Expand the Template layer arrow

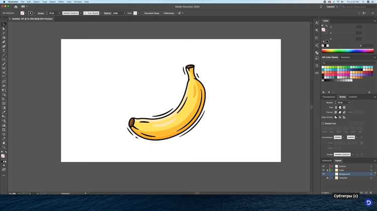point(332,178)
